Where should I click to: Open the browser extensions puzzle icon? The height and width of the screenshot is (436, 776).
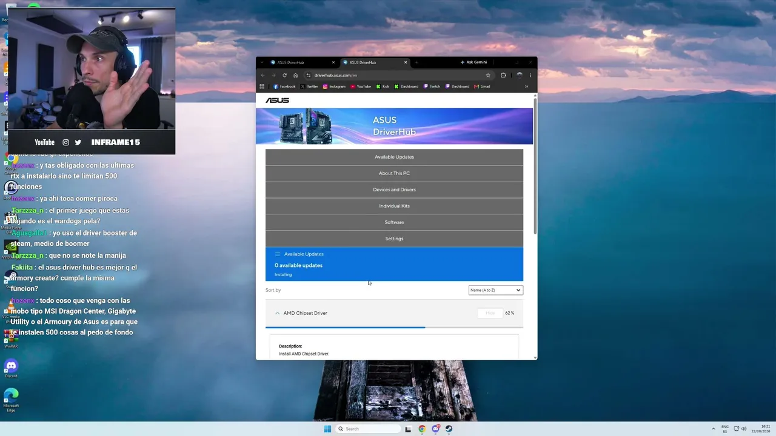click(503, 75)
